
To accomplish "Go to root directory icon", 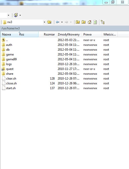I will click(84, 22).
